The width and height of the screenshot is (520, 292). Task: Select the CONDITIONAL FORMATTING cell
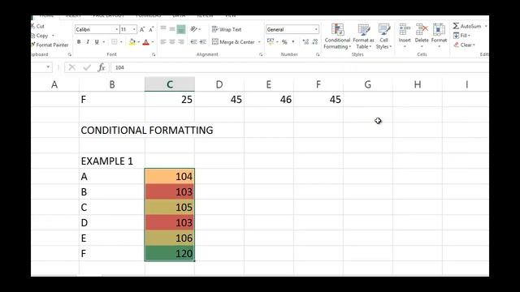147,130
